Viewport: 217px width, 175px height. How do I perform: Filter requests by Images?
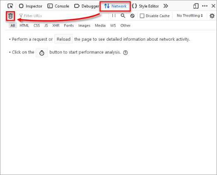84,25
